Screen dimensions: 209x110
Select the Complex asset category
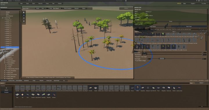point(6,92)
